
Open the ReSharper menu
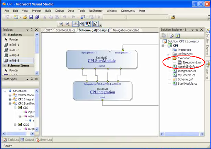(96, 11)
